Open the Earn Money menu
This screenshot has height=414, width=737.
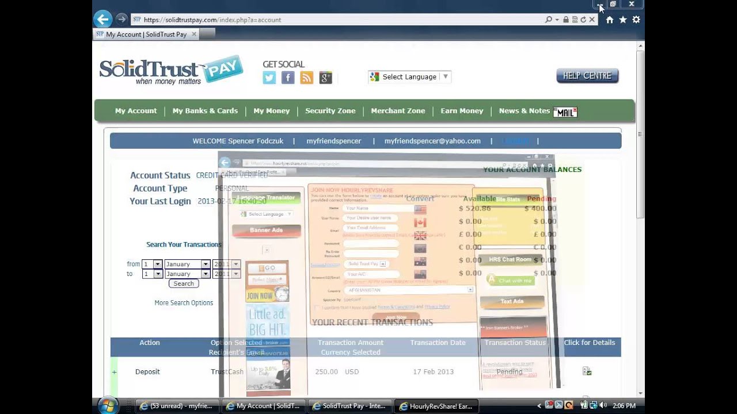click(462, 111)
